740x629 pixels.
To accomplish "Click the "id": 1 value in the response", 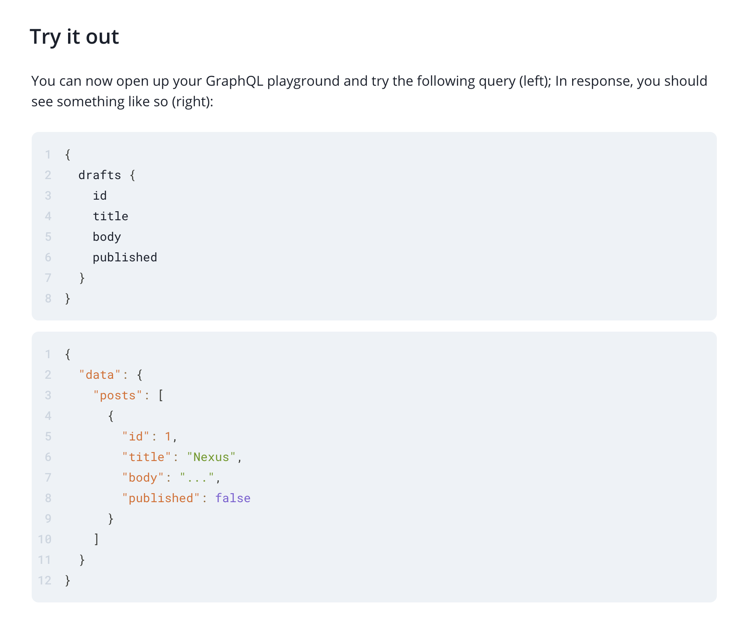I will [x=146, y=436].
